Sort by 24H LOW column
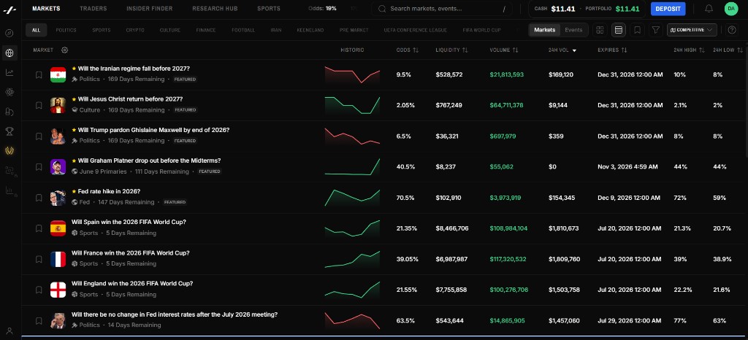The height and width of the screenshot is (340, 748). [x=728, y=50]
